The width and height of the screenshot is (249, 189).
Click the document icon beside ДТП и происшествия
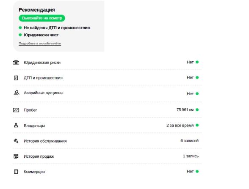(x=16, y=78)
